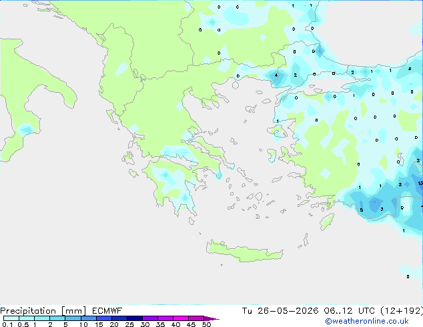Select the 'ECMWF' model label
This screenshot has width=423, height=327.
coord(107,311)
